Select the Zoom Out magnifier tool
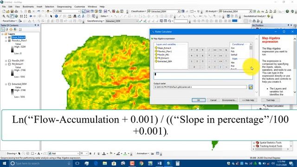The width and height of the screenshot is (297, 167). [x=8, y=16]
